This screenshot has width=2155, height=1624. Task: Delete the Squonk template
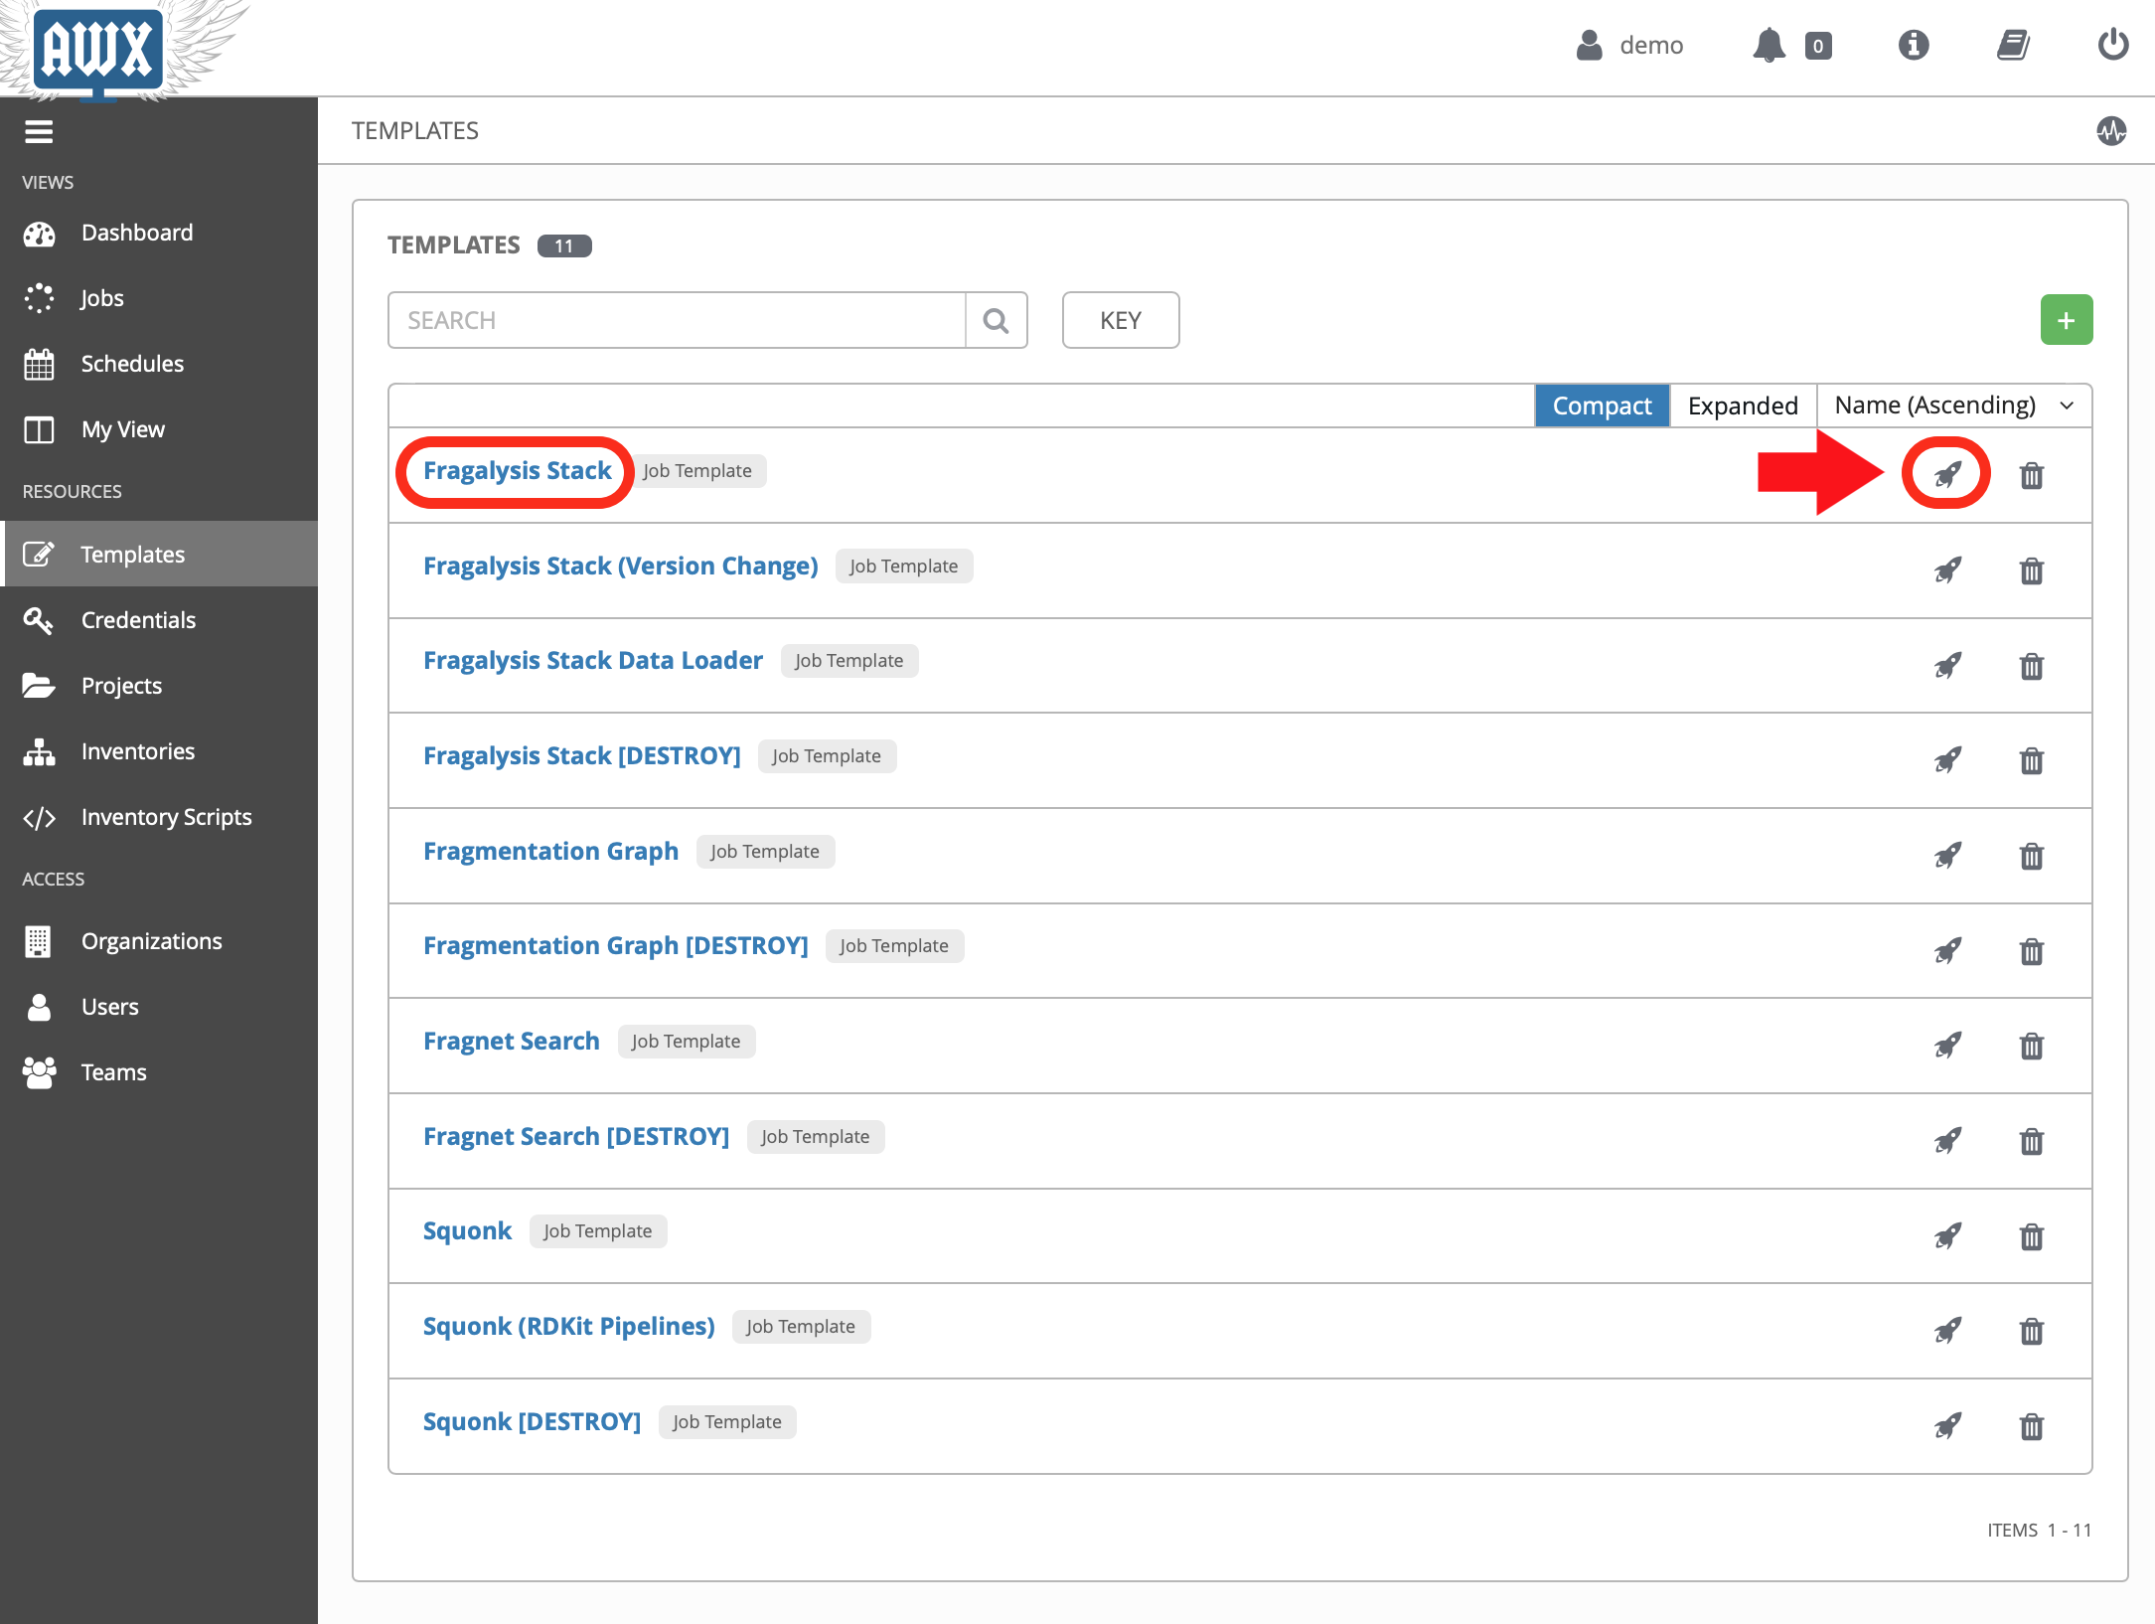[x=2032, y=1236]
